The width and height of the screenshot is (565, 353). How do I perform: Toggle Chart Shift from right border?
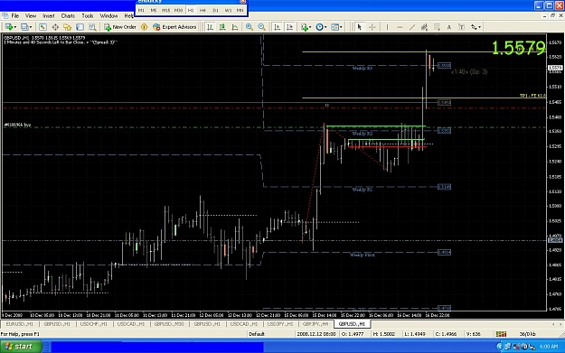(289, 27)
